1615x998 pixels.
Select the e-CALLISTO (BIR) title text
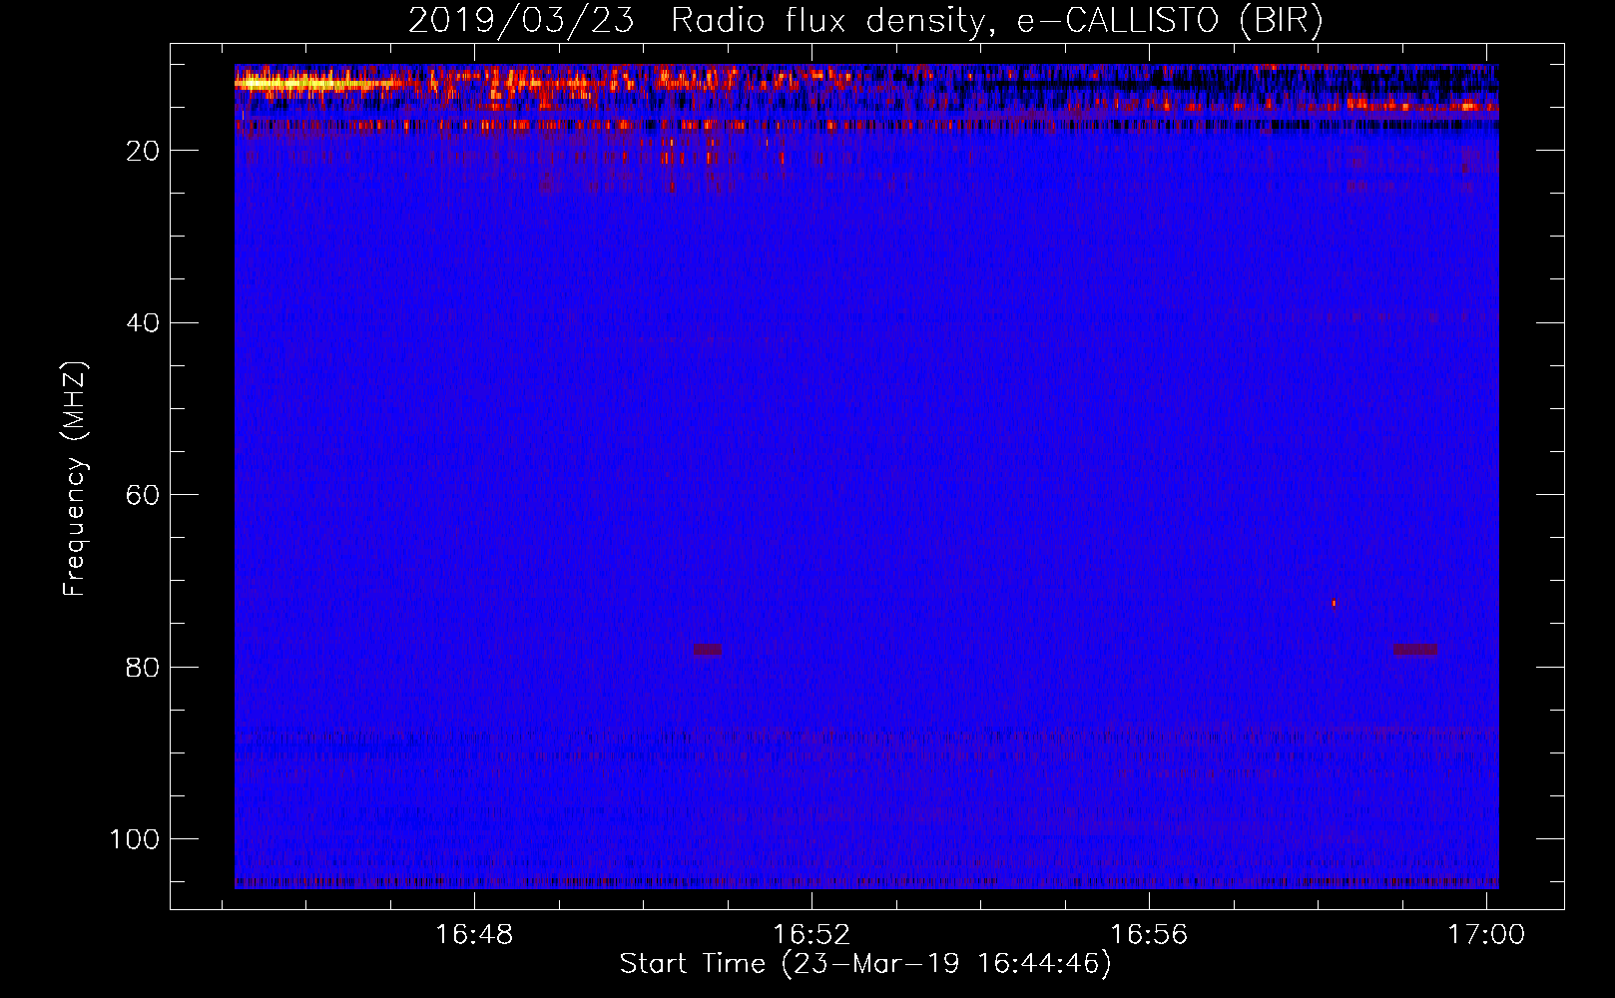click(x=1170, y=21)
